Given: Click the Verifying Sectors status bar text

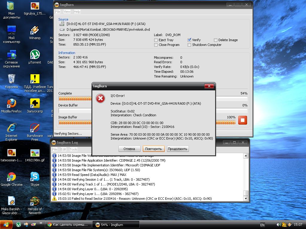Looking at the screenshot, I should click(x=68, y=134).
